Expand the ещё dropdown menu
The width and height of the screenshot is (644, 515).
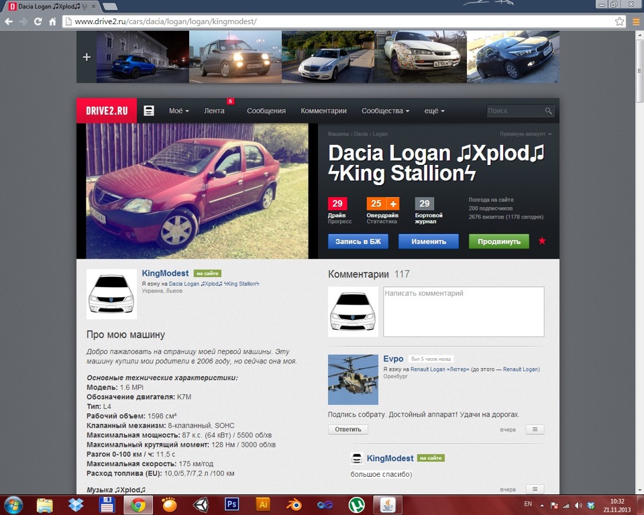(435, 111)
